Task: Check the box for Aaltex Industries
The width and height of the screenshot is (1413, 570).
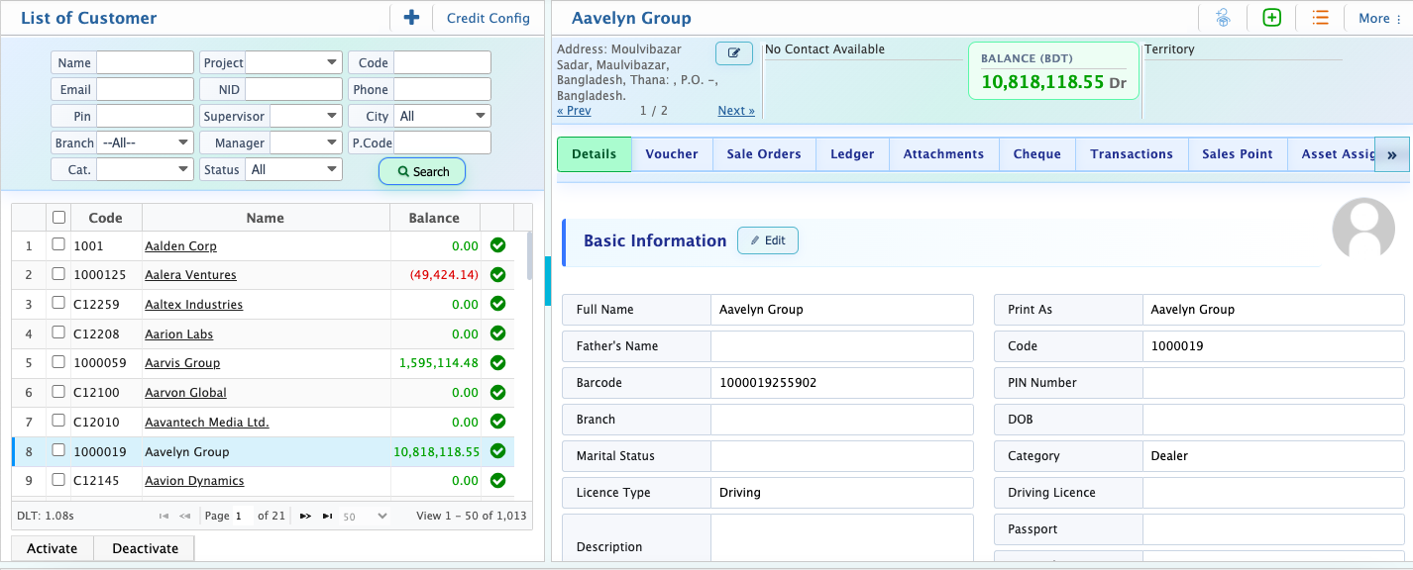Action: 58,303
